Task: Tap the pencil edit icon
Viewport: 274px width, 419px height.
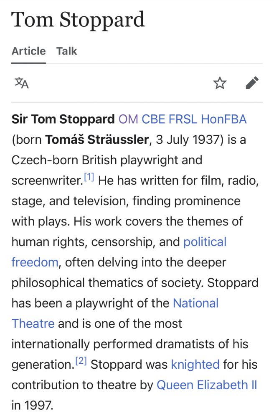Action: point(252,83)
